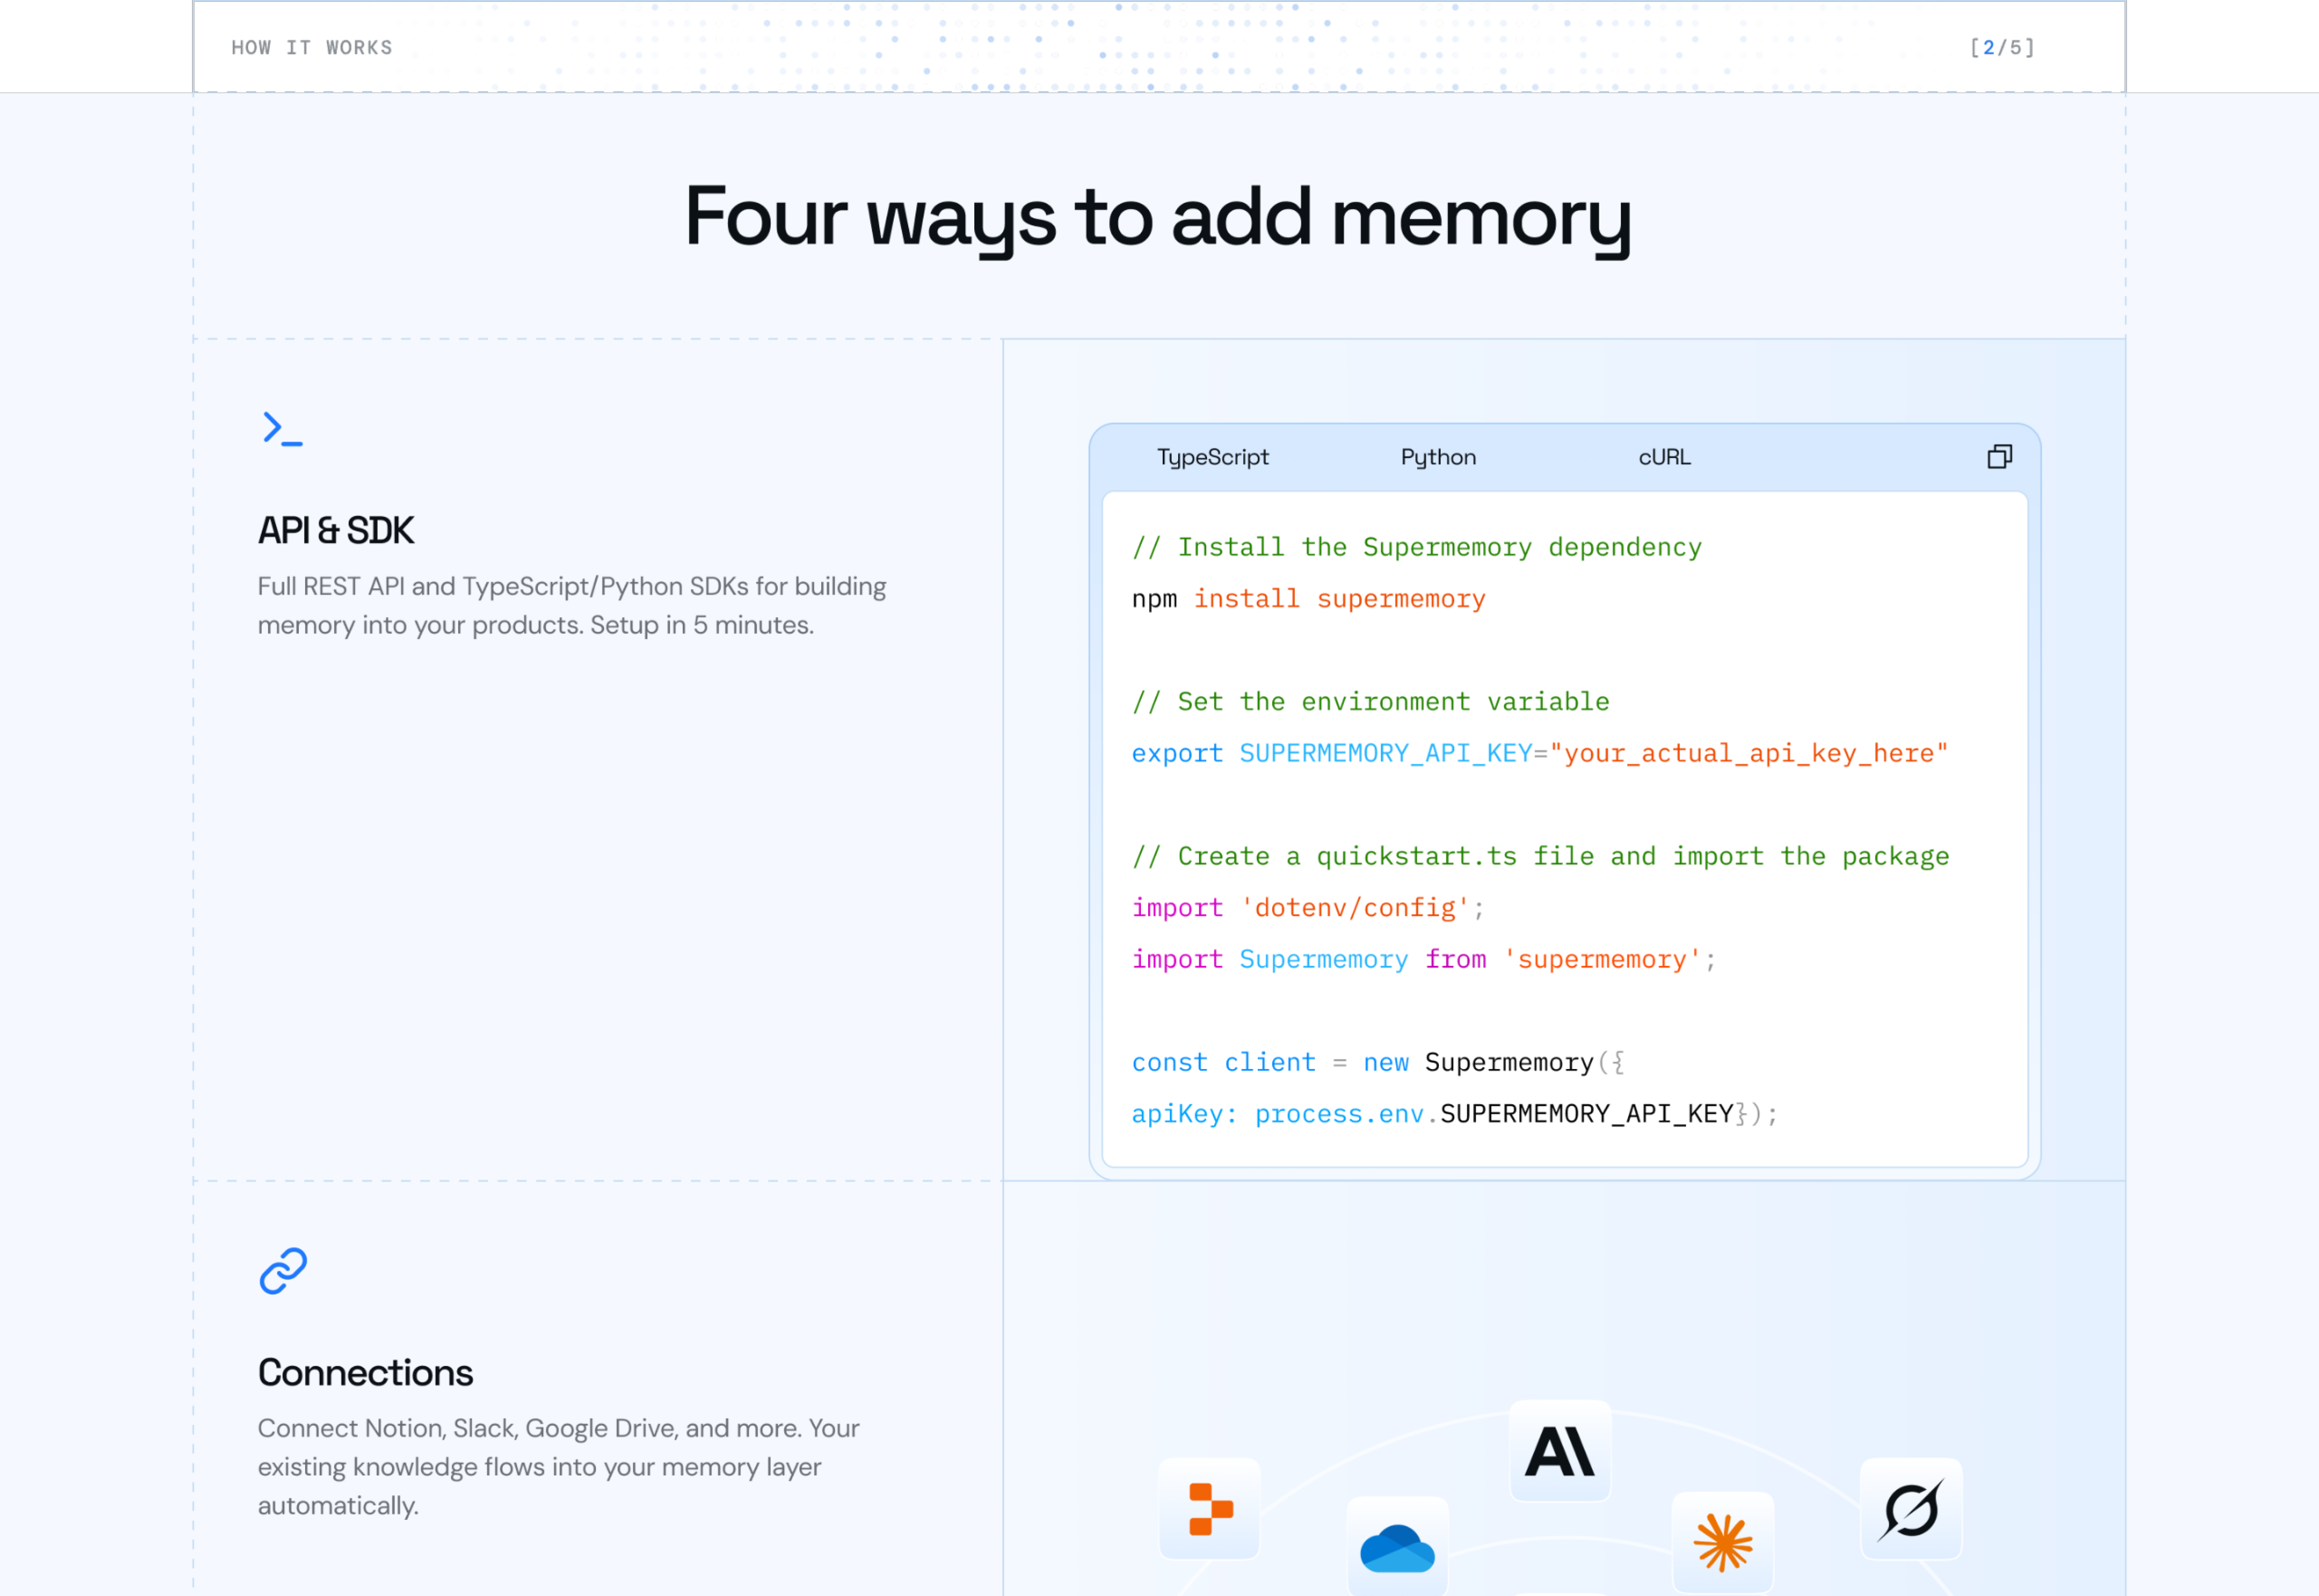Click the chain-link Connections icon
This screenshot has height=1596, width=2319.
pyautogui.click(x=283, y=1270)
